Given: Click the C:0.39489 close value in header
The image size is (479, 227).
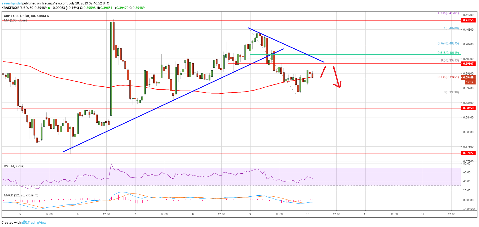Looking at the screenshot, I should point(137,8).
